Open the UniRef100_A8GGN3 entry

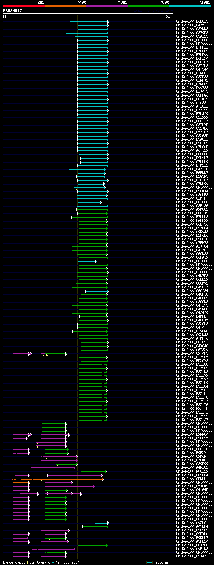[192, 302]
